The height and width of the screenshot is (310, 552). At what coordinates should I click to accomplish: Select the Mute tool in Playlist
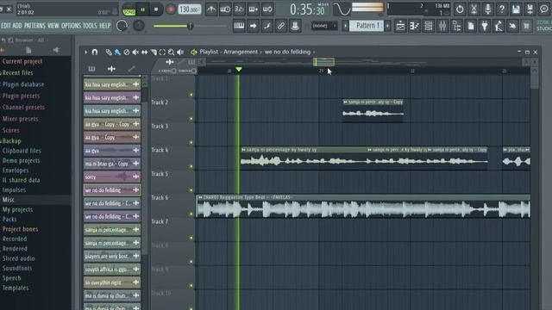tap(135, 52)
